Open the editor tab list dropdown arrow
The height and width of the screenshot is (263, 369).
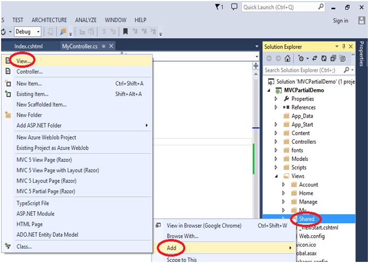click(x=257, y=46)
